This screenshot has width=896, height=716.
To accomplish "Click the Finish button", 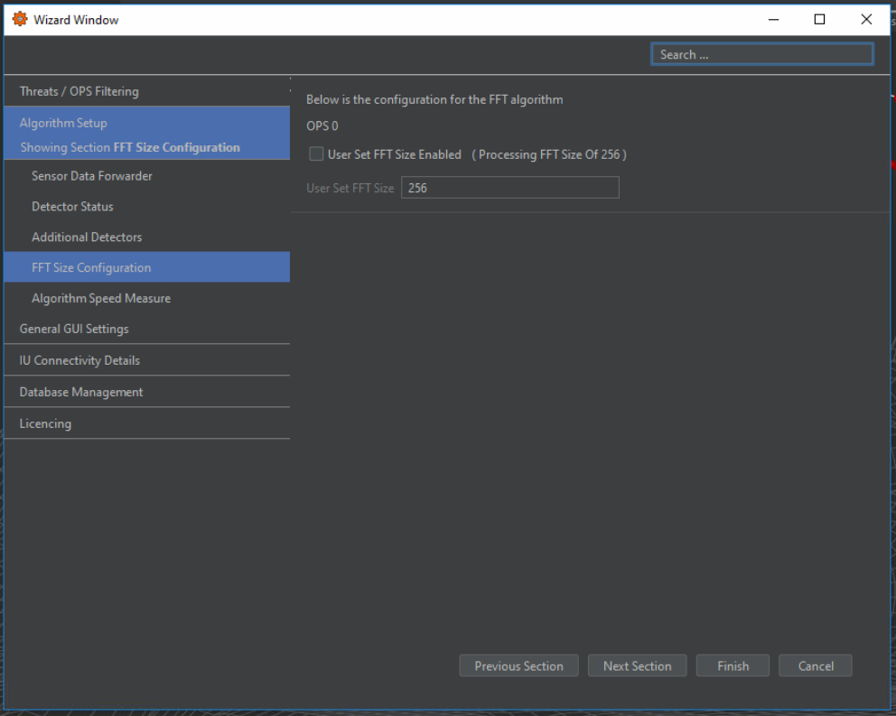I will (x=733, y=666).
